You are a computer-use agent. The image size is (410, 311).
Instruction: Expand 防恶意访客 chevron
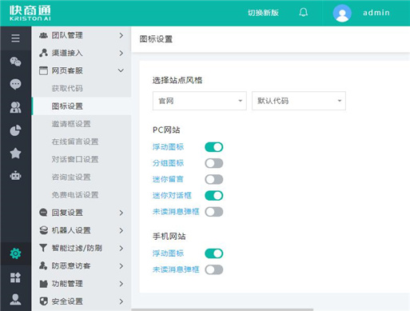click(x=121, y=266)
